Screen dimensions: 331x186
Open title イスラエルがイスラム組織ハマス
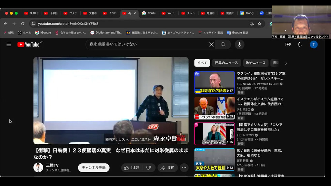coord(260,101)
